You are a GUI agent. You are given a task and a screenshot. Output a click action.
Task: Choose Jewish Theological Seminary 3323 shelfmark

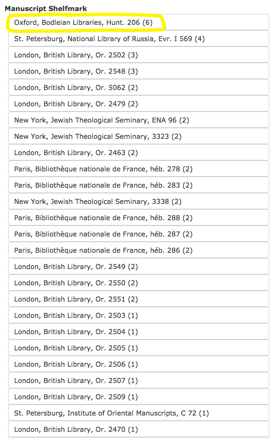coord(139,136)
